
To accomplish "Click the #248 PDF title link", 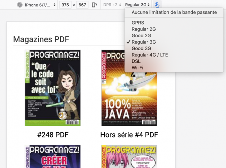I will [x=53, y=135].
